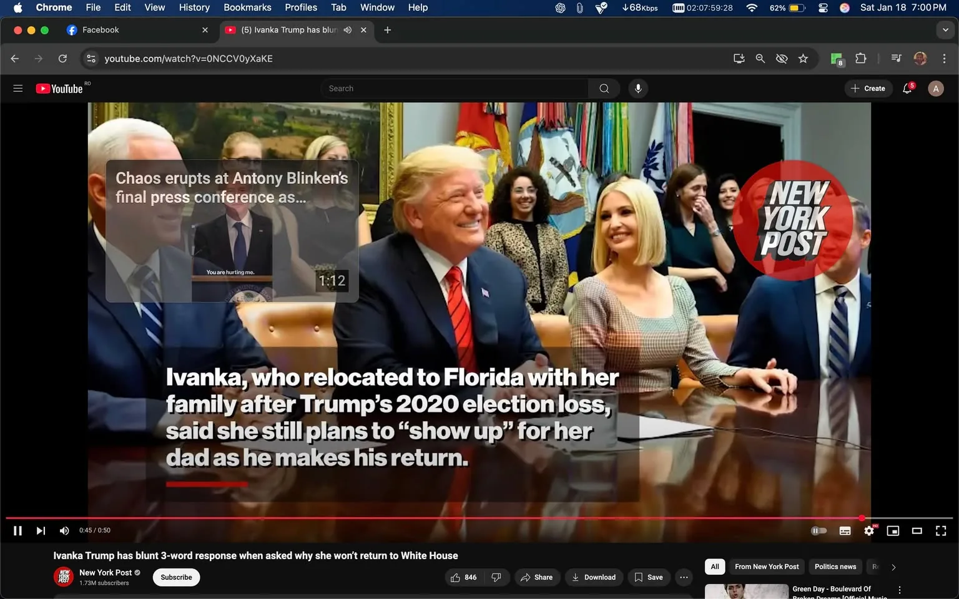Open the YouTube hamburger menu
Viewport: 959px width, 599px height.
(17, 88)
